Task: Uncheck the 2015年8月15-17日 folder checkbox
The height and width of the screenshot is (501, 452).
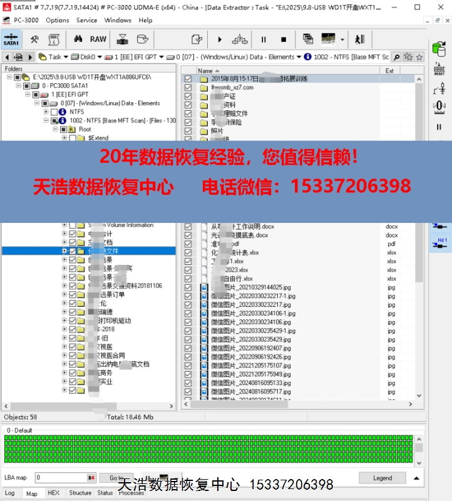Action: click(x=188, y=79)
